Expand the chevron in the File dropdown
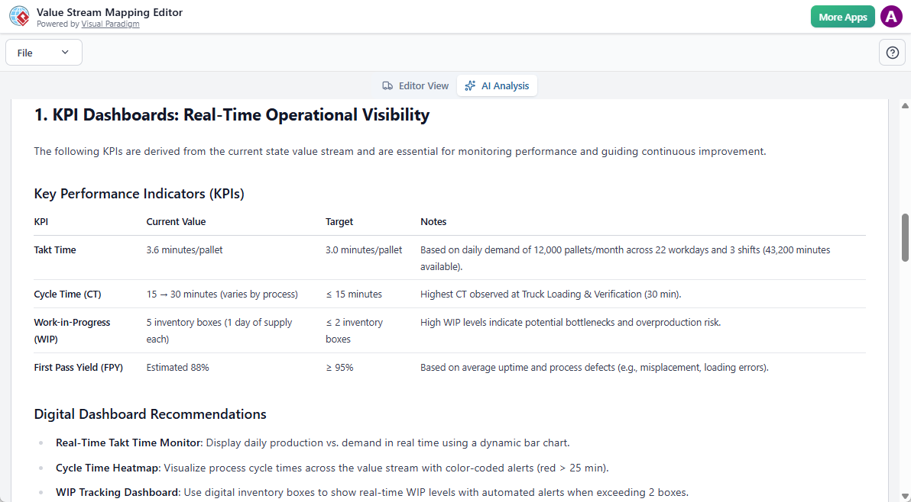The image size is (911, 502). click(x=65, y=53)
